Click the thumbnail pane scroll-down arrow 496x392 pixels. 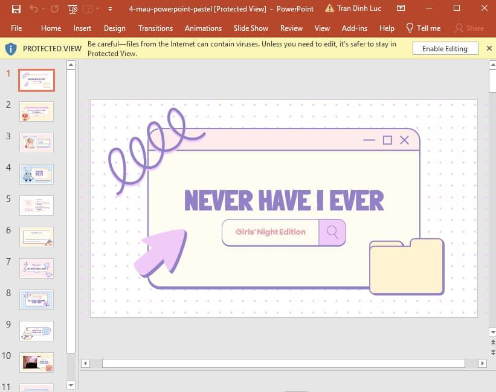point(71,384)
